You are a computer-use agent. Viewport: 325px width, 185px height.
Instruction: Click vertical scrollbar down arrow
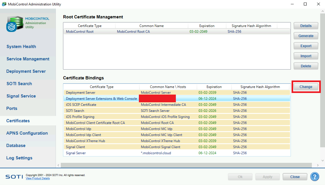(322, 160)
